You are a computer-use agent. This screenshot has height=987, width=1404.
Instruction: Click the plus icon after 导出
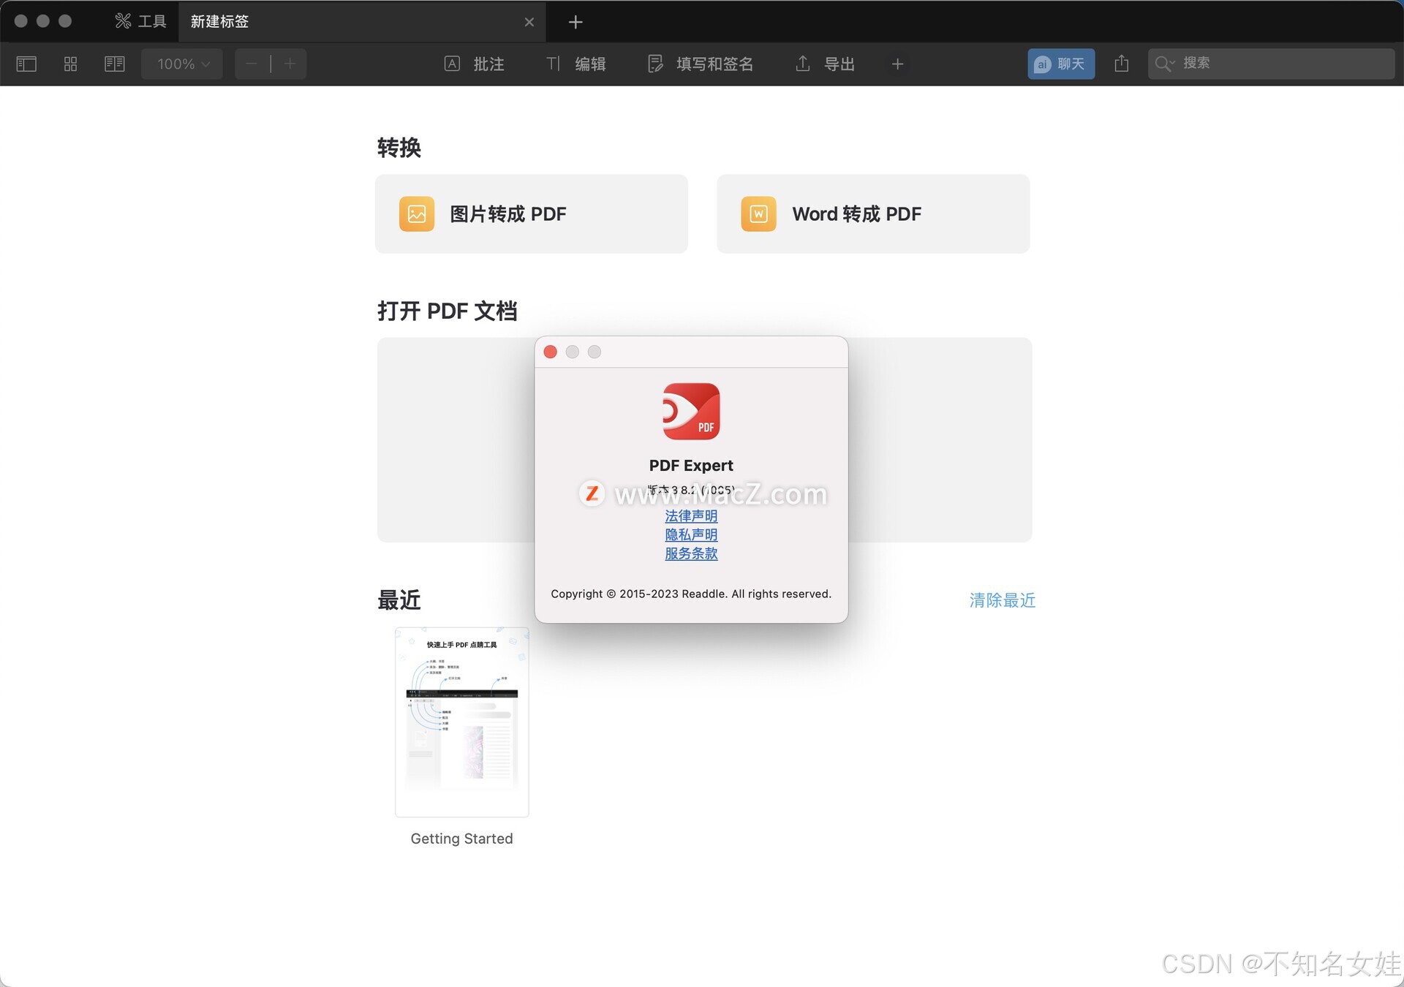tap(898, 64)
